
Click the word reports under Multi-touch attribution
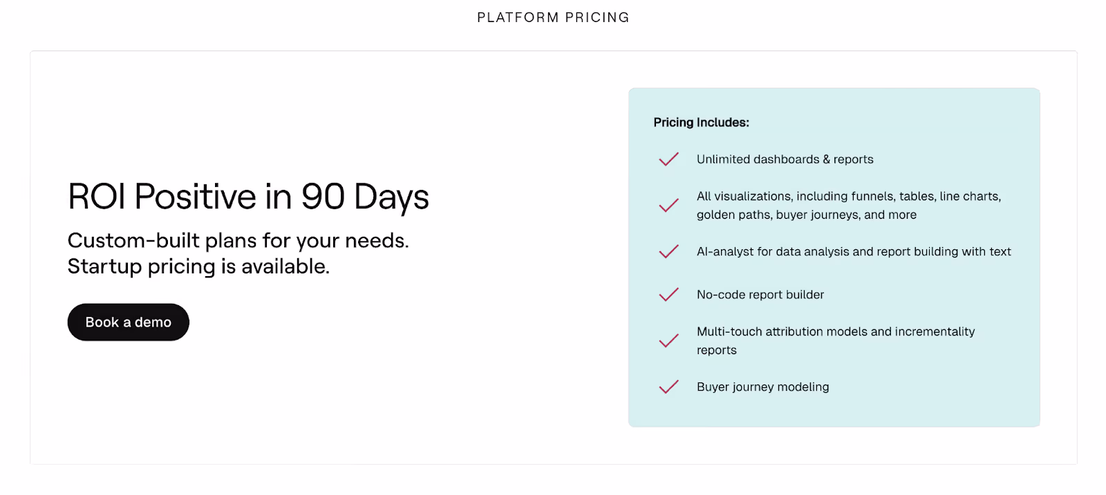click(716, 350)
